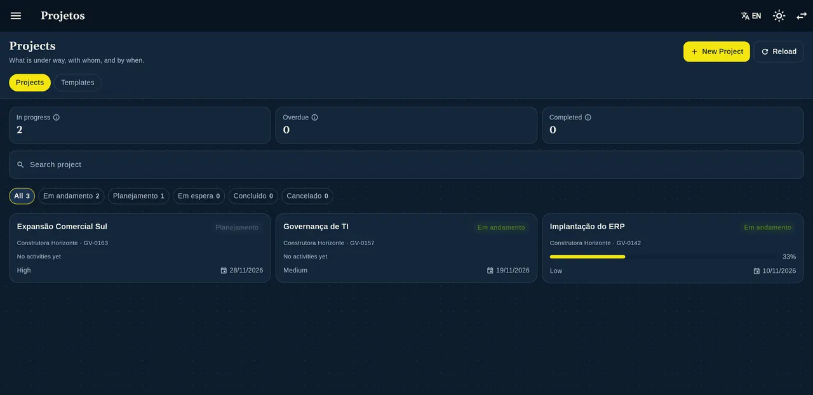Open the hamburger navigation menu
This screenshot has width=813, height=395.
pyautogui.click(x=16, y=16)
